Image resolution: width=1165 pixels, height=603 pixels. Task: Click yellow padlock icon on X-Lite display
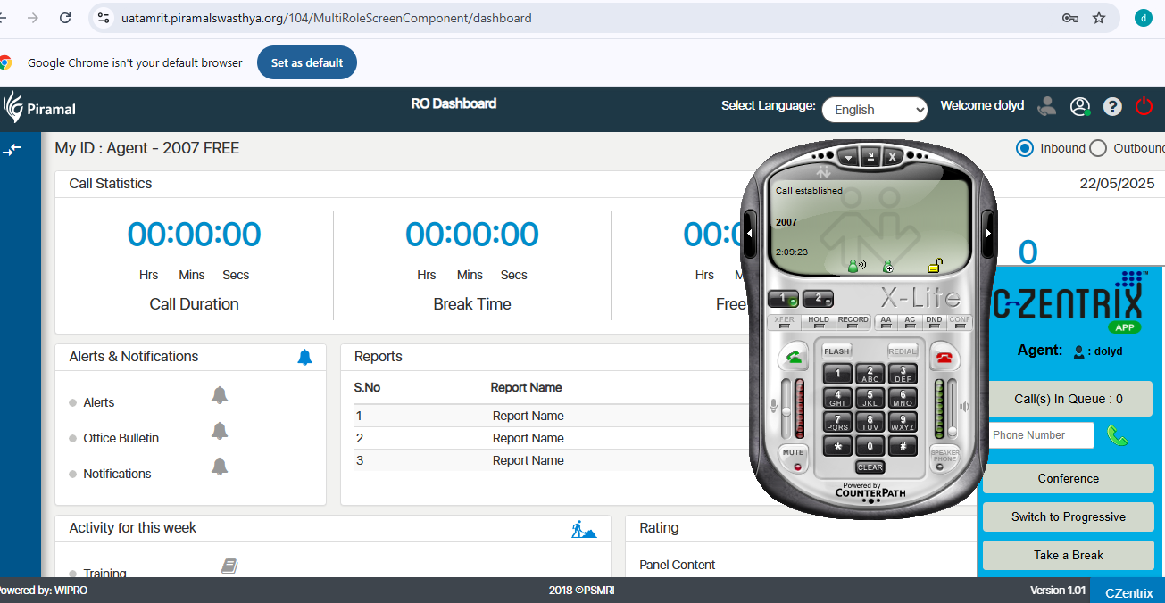[935, 265]
